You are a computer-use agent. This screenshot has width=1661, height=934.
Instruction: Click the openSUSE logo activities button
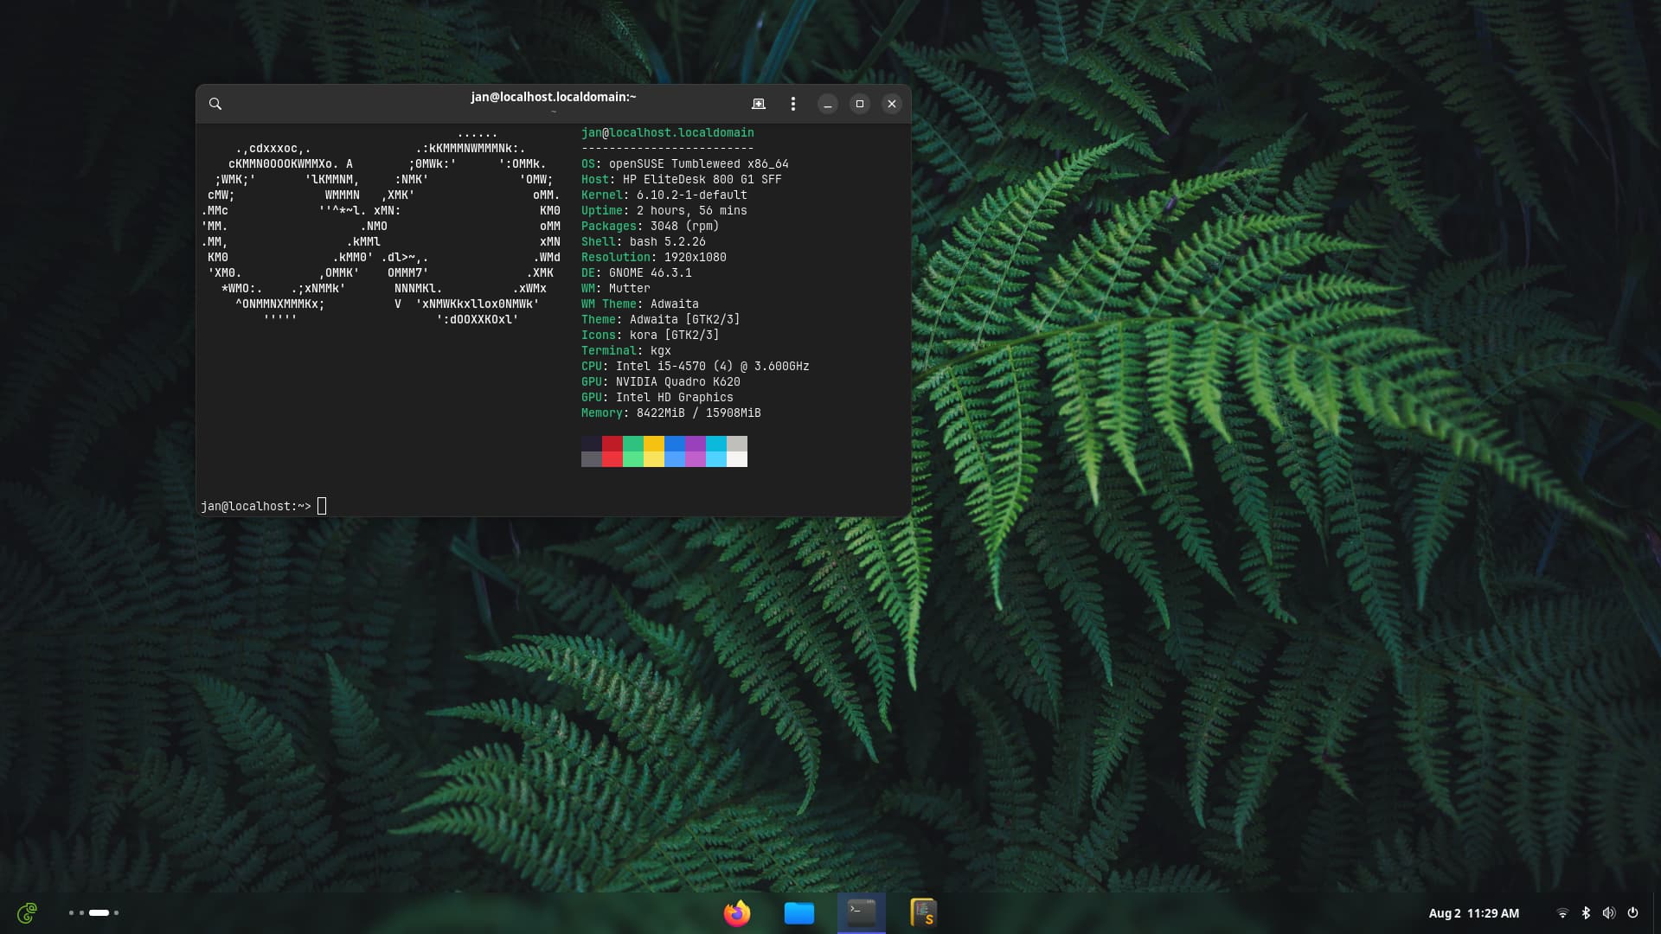(28, 913)
